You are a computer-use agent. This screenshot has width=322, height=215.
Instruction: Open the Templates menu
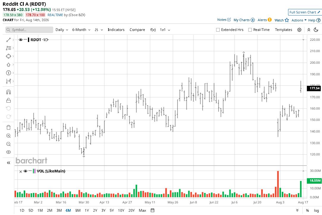point(283,30)
